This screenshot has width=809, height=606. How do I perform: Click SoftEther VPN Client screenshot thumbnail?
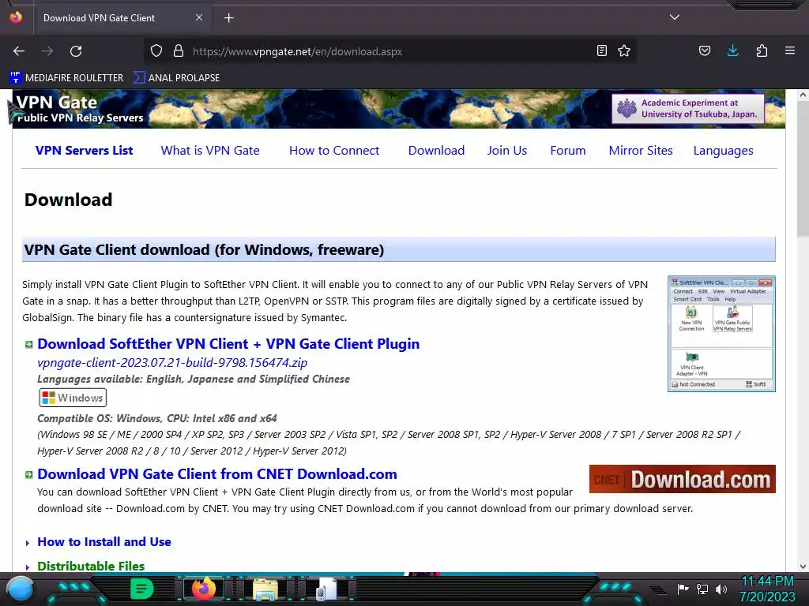pos(721,334)
